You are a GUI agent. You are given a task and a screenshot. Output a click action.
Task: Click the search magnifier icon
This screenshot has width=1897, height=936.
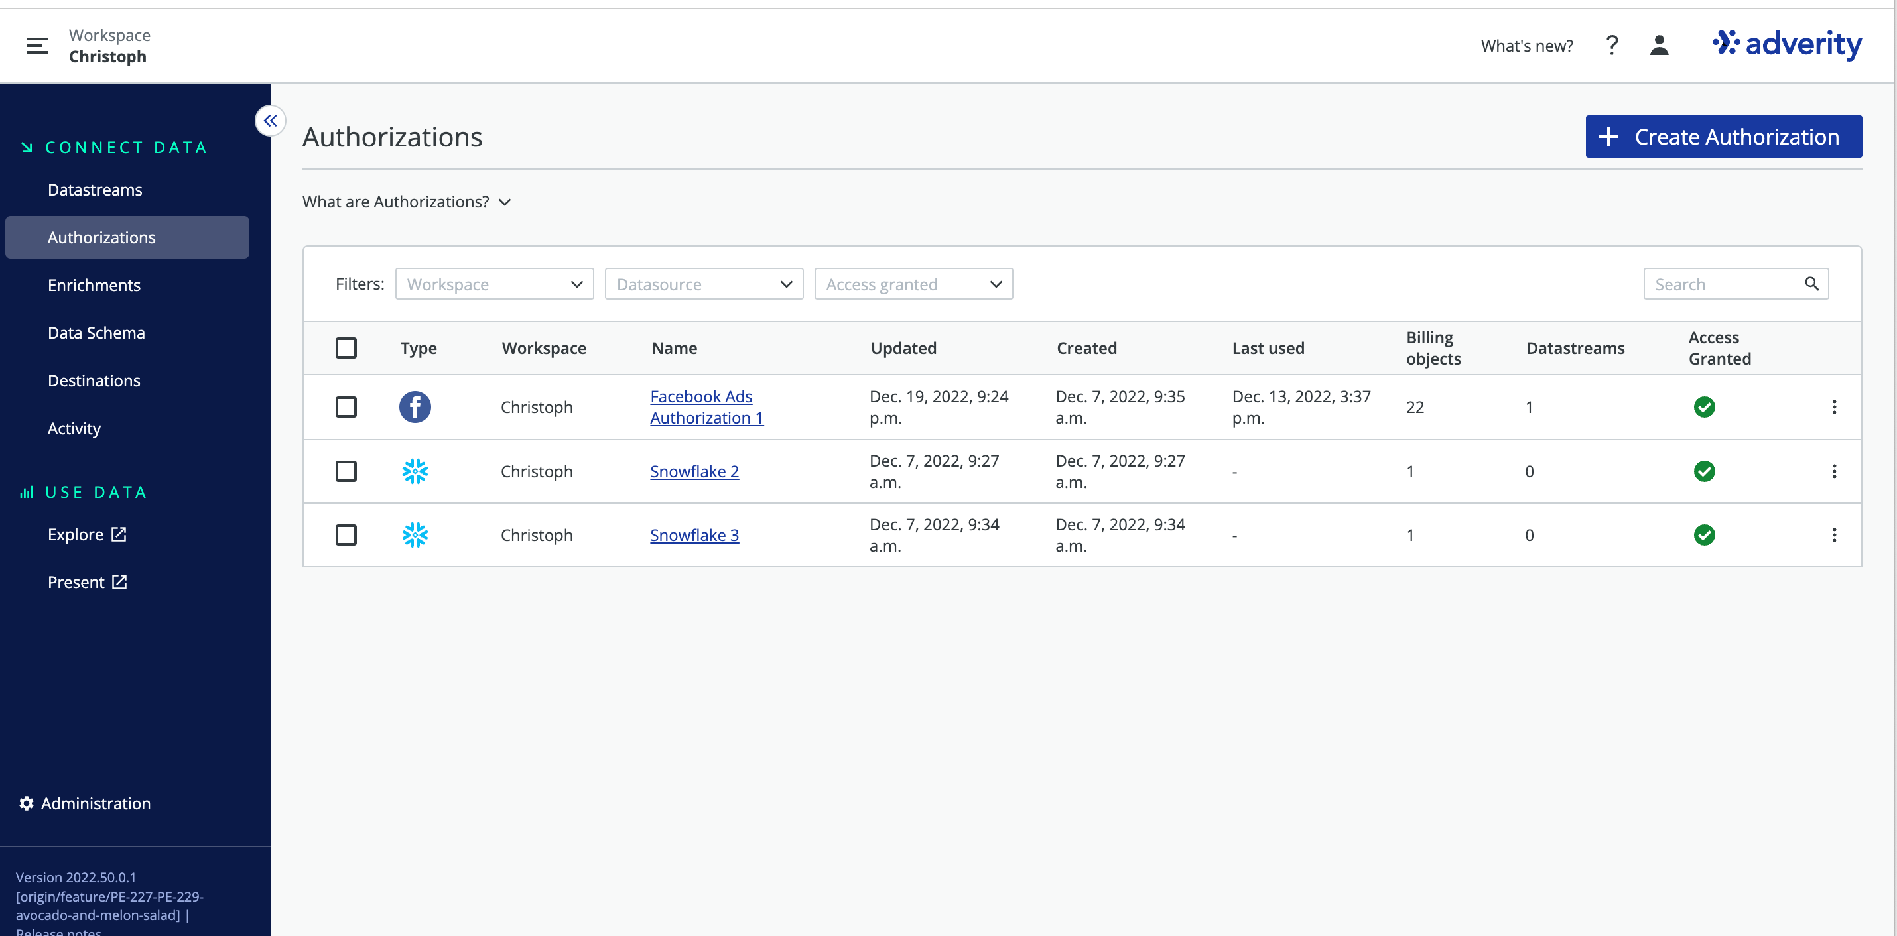(x=1811, y=284)
